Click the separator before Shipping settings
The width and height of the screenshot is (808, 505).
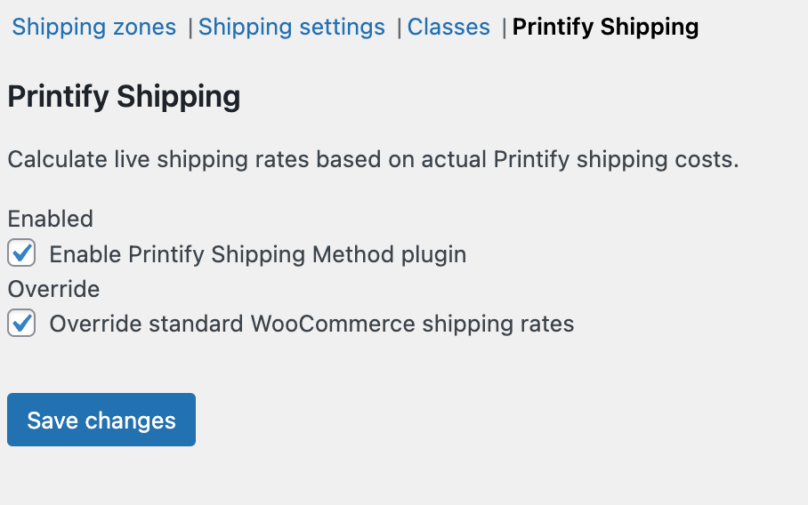[190, 28]
